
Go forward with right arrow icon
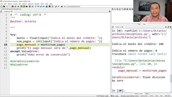(64, 6)
